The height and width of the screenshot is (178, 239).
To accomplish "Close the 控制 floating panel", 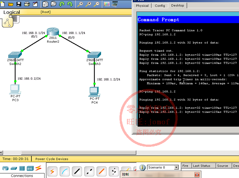I will click(x=197, y=175).
